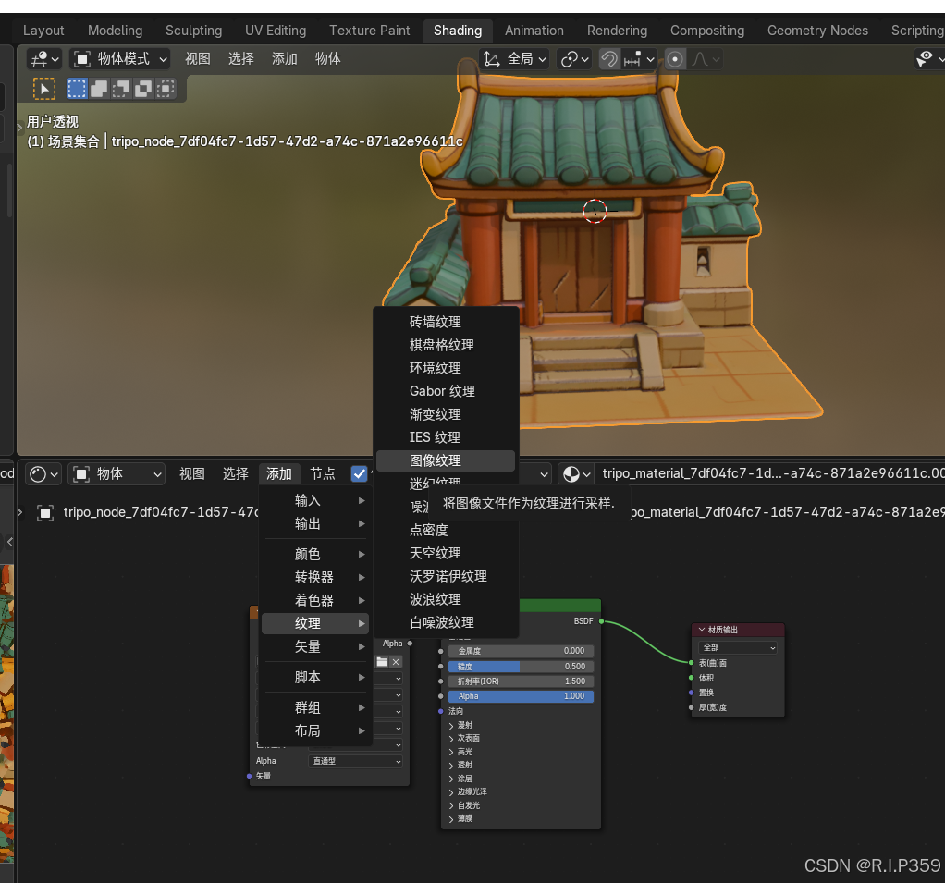Open the 直通型 Alpha mode dropdown

(355, 761)
